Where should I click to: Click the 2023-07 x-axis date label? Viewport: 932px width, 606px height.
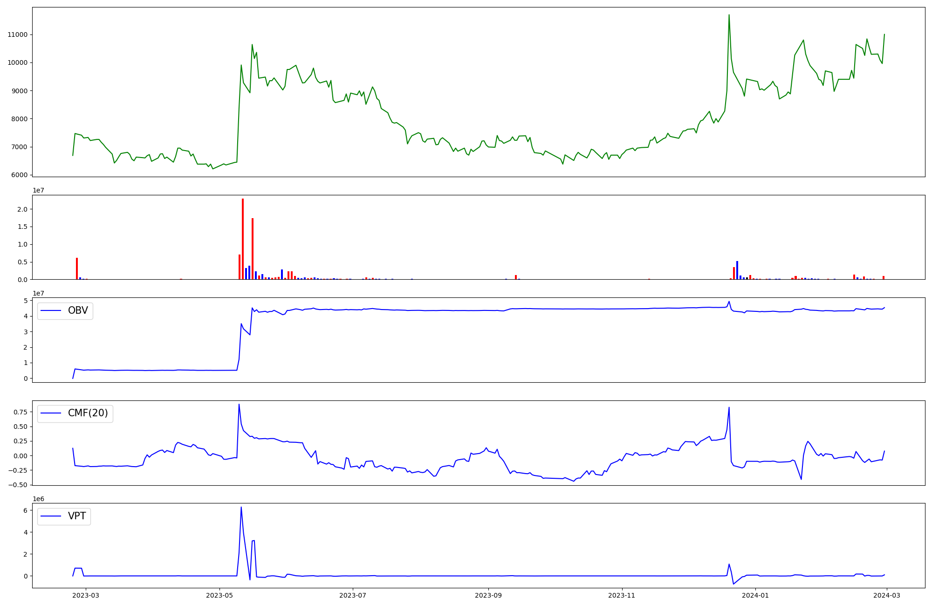353,595
